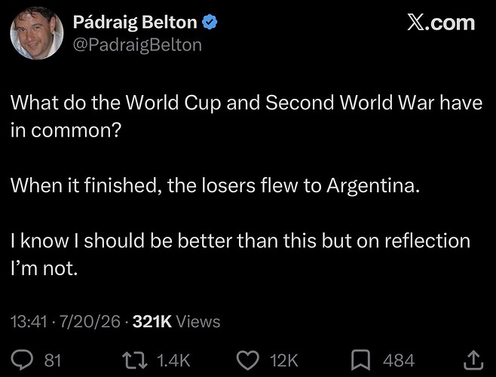Click the X.com logo text
The image size is (496, 377).
point(441,23)
